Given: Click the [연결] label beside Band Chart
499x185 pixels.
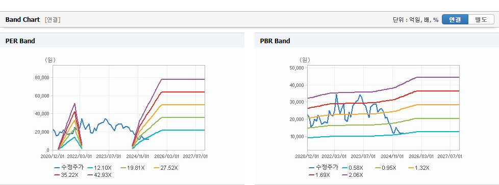Looking at the screenshot, I should click(x=53, y=20).
